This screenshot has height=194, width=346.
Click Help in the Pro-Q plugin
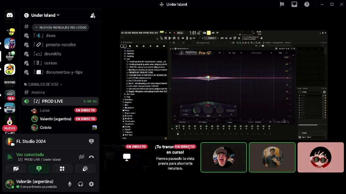280,53
